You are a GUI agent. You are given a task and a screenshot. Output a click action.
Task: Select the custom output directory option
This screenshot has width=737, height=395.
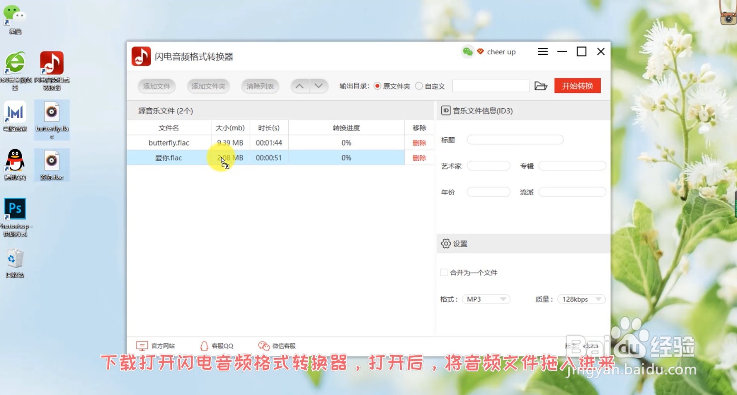pos(419,86)
